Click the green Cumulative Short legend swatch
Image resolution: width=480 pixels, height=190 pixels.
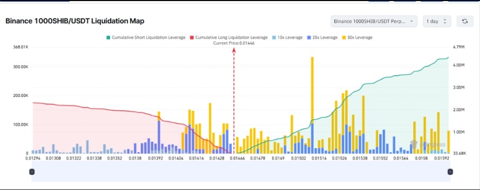click(x=108, y=38)
